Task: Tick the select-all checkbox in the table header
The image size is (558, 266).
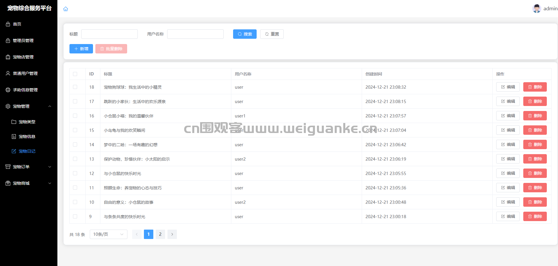Action: (x=75, y=74)
